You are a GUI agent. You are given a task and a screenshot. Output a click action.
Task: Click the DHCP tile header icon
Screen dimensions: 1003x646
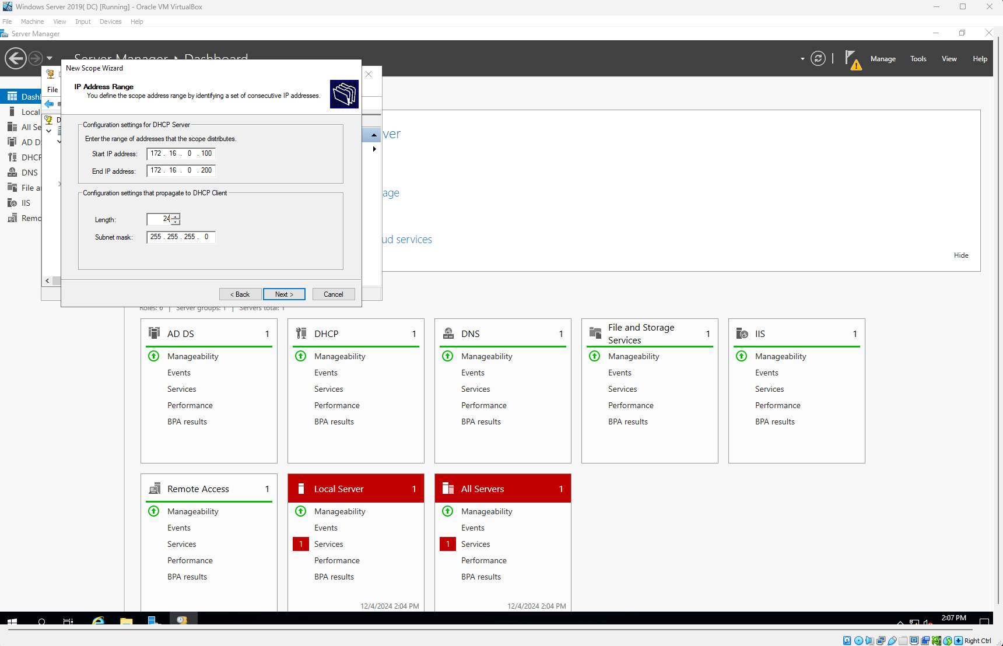[301, 333]
